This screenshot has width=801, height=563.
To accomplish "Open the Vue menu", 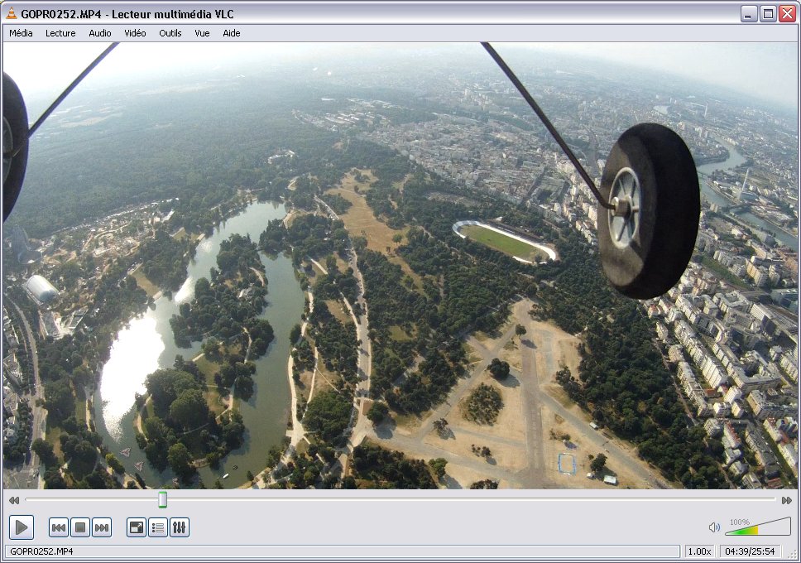I will coord(202,33).
